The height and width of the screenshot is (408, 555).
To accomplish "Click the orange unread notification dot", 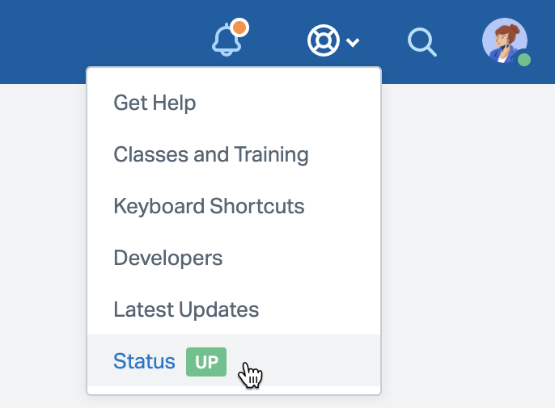I will point(239,27).
